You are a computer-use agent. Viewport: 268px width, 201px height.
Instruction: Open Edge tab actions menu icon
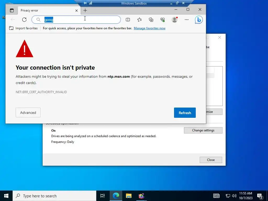[x=12, y=10]
